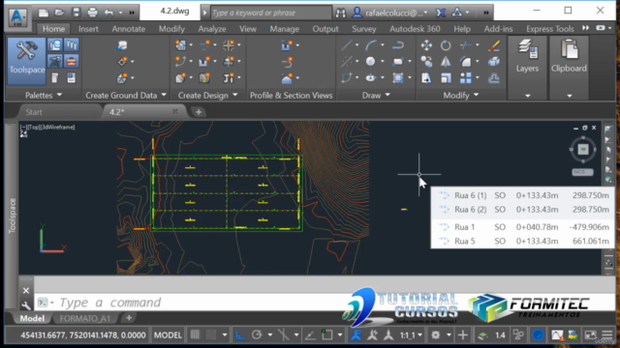Toggle isometric drafting in status bar
The width and height of the screenshot is (620, 348).
click(x=283, y=335)
